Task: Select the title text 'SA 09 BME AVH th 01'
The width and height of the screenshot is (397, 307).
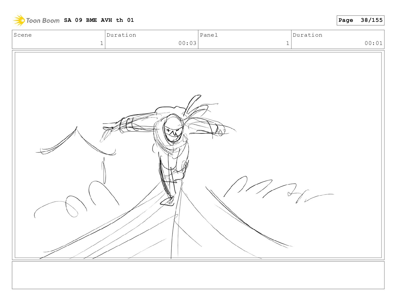Action: [x=99, y=20]
